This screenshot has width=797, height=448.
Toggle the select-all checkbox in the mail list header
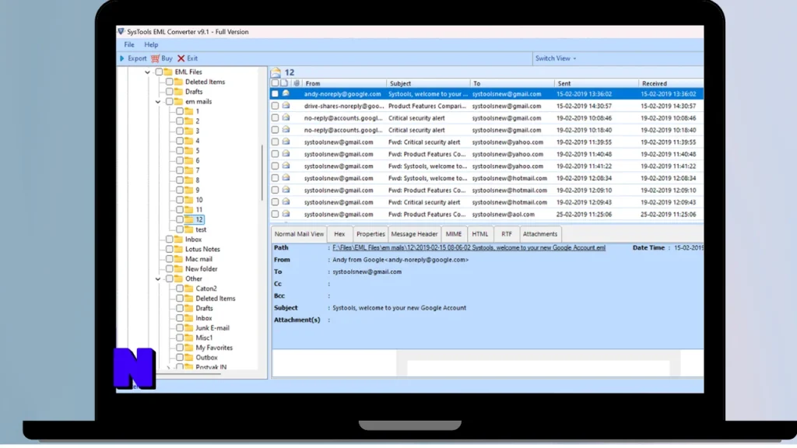275,82
